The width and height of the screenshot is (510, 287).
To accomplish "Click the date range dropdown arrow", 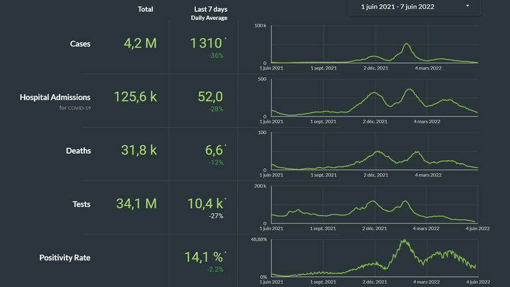I will pyautogui.click(x=468, y=6).
